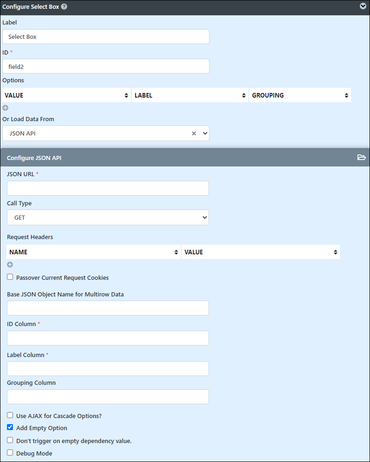The image size is (370, 462).
Task: Focus the JSON URL input field
Action: coord(108,188)
